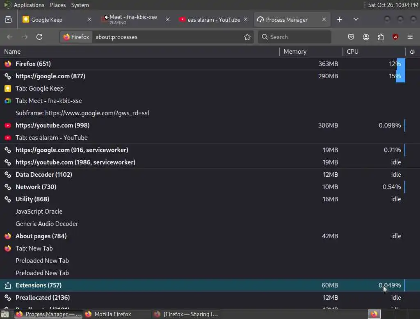Click the 0.098% CPU value
This screenshot has width=420, height=319.
pyautogui.click(x=390, y=125)
